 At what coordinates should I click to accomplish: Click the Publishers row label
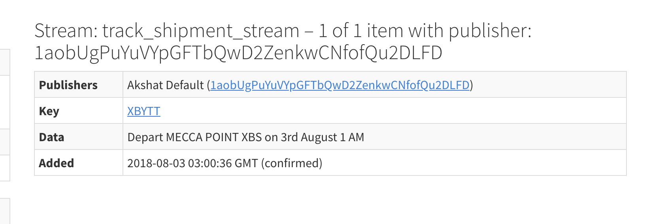pyautogui.click(x=68, y=85)
